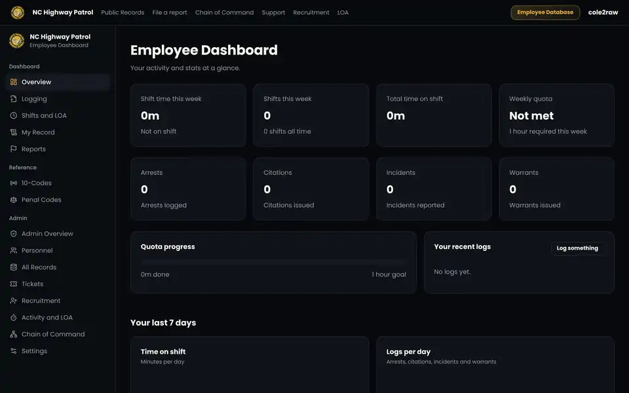Open All Records admin page

click(x=58, y=267)
